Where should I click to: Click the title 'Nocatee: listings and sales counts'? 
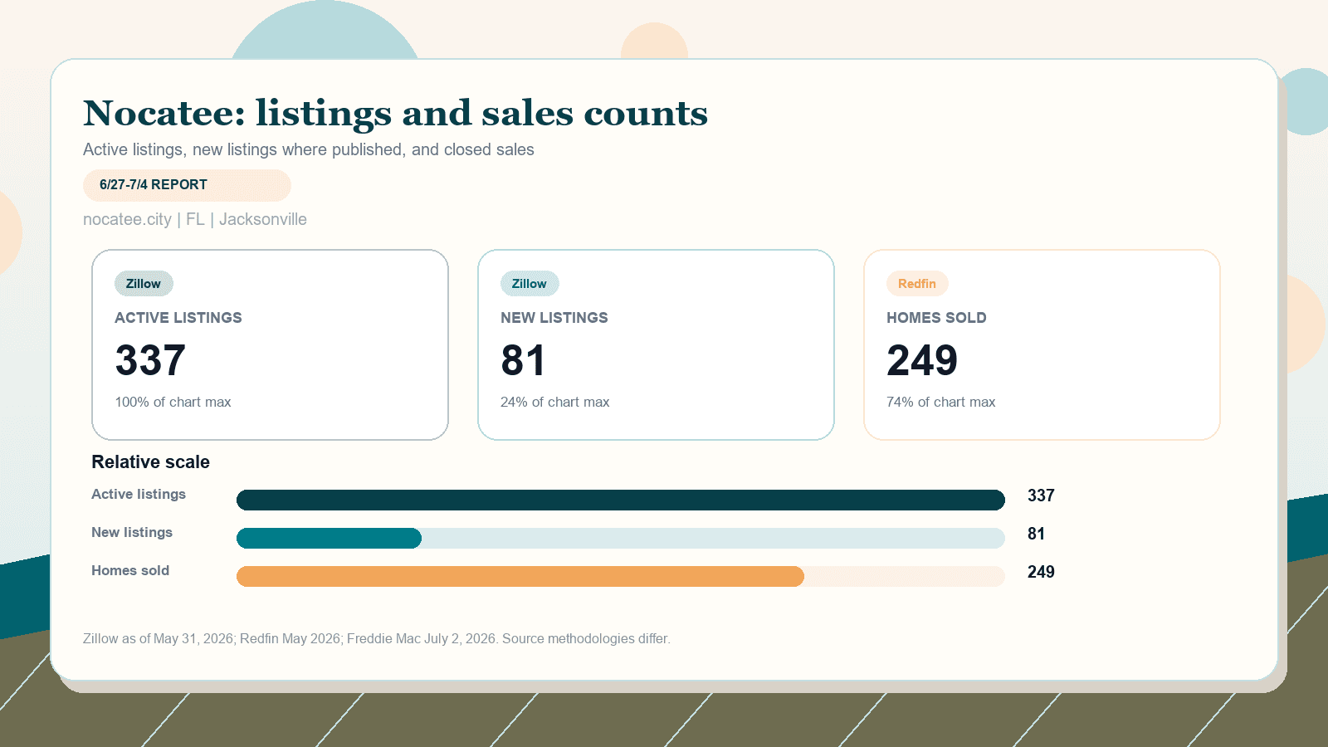[x=395, y=113]
